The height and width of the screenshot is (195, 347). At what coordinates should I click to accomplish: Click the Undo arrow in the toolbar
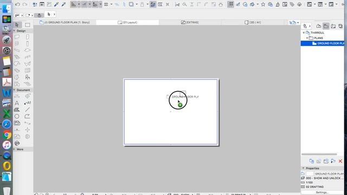[x=17, y=4]
